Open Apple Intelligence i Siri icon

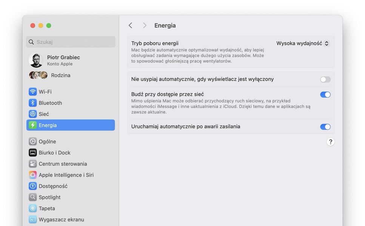point(32,175)
